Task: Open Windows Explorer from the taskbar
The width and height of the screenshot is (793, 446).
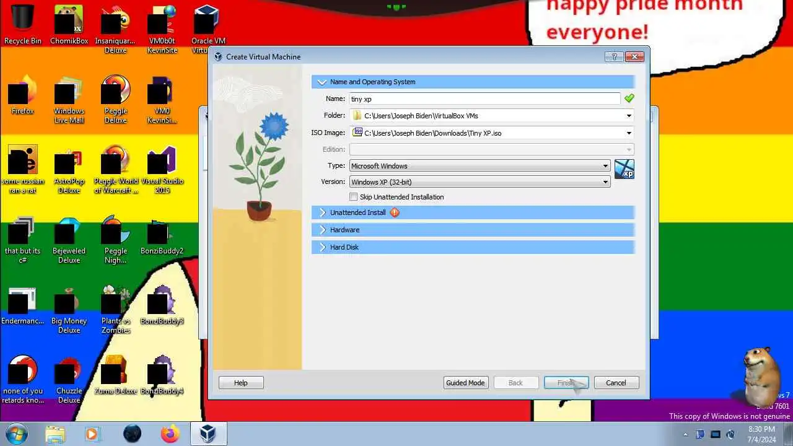Action: [x=55, y=434]
